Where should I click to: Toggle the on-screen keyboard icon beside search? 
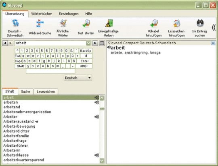click(x=102, y=43)
